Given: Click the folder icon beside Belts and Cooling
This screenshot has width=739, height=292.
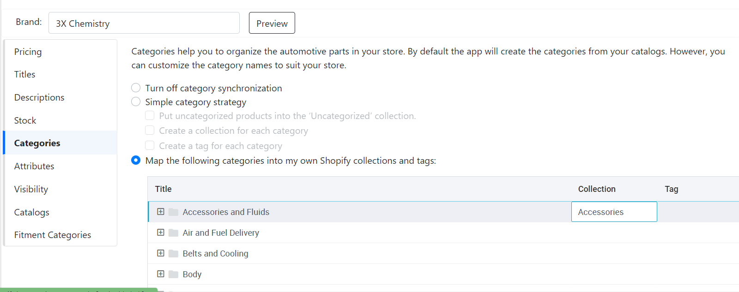Looking at the screenshot, I should 173,254.
